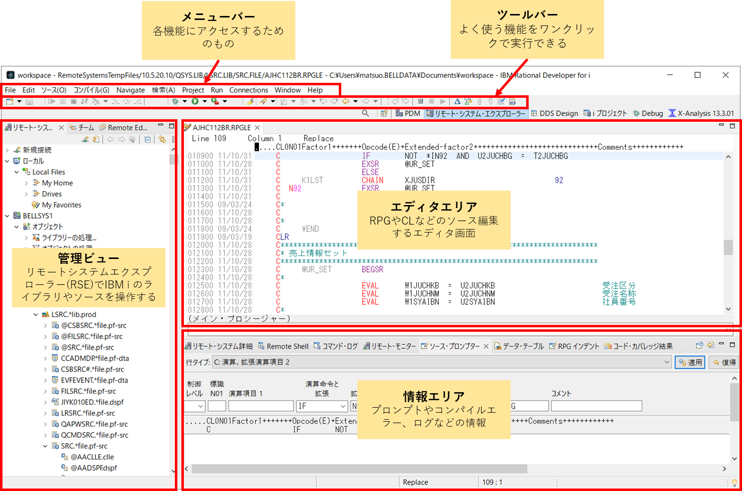Switch to the X-Analysis 13.3.01 perspective
742x491 pixels.
(701, 113)
